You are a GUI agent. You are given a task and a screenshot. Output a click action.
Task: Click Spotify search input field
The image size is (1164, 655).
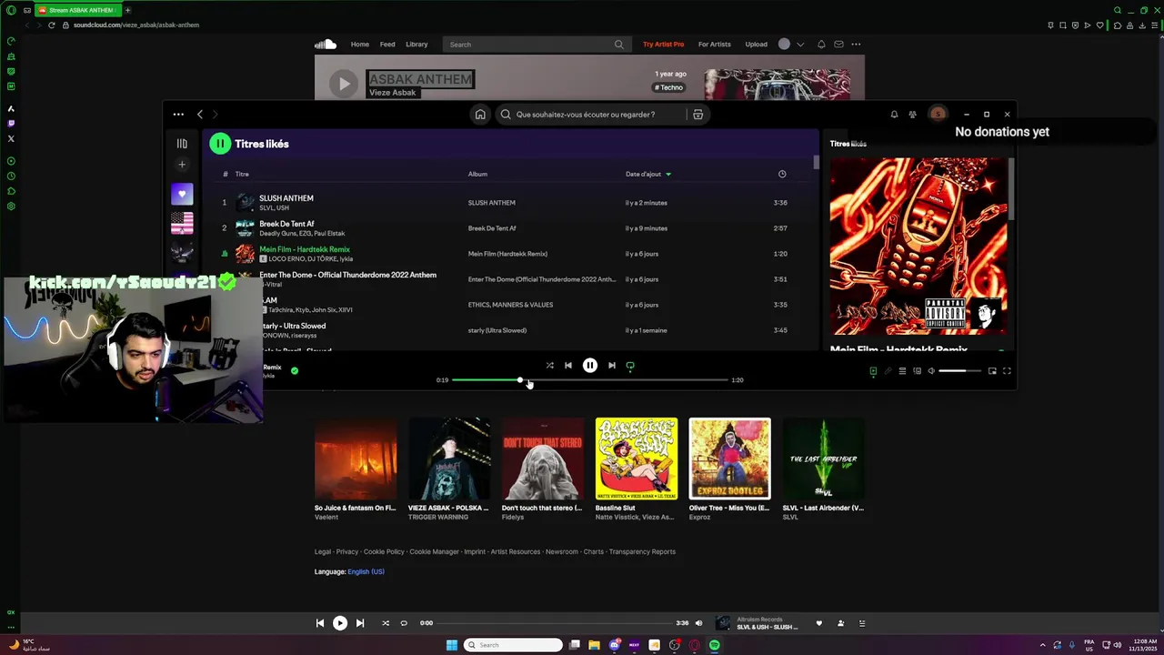tap(591, 115)
